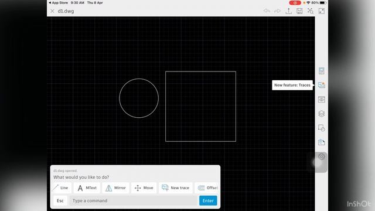Viewport: 375px width, 211px height.
Task: Select the Offset tool
Action: coord(207,188)
